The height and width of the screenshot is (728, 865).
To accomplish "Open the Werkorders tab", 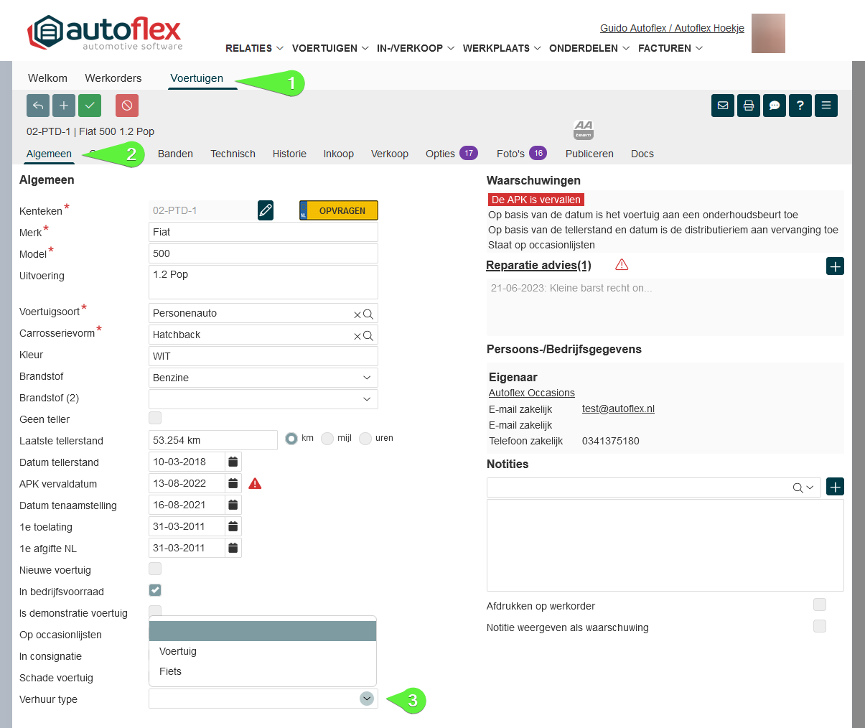I will coord(113,78).
